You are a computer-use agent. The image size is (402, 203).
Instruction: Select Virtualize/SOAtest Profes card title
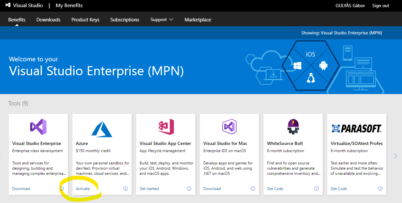tap(357, 143)
